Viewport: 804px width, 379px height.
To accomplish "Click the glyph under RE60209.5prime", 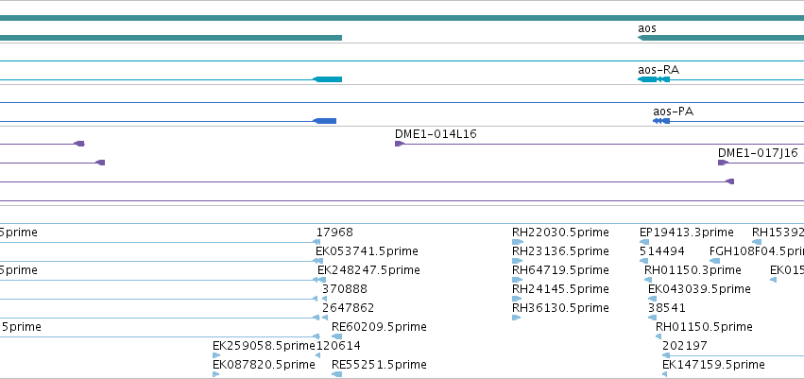I will coord(337,337).
